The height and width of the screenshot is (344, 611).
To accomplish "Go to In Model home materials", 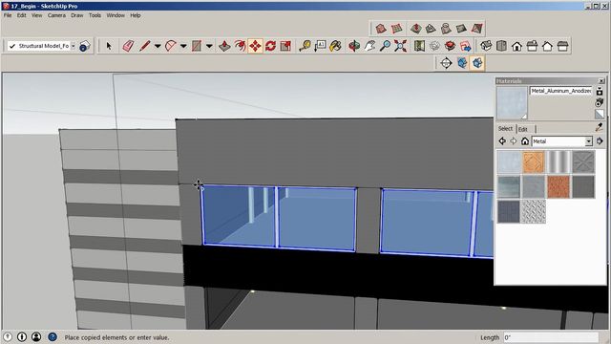I will point(525,141).
